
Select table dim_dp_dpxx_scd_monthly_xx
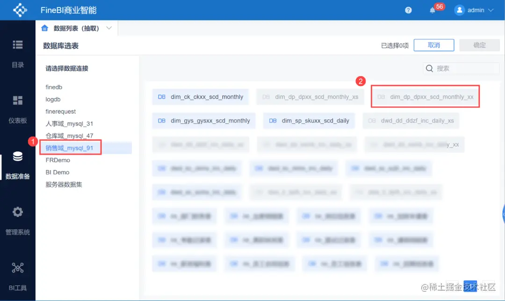tap(425, 97)
